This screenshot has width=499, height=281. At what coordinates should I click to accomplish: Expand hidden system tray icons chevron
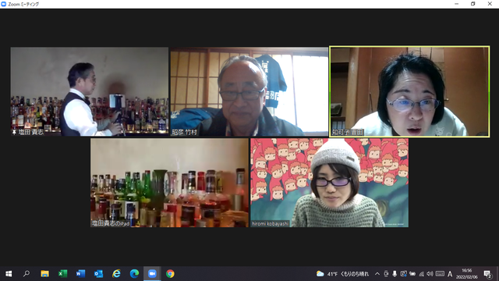coord(377,274)
